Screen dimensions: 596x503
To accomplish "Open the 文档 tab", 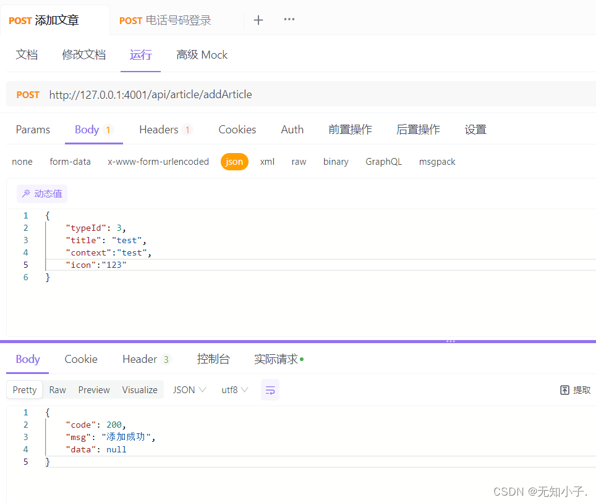I will (27, 55).
